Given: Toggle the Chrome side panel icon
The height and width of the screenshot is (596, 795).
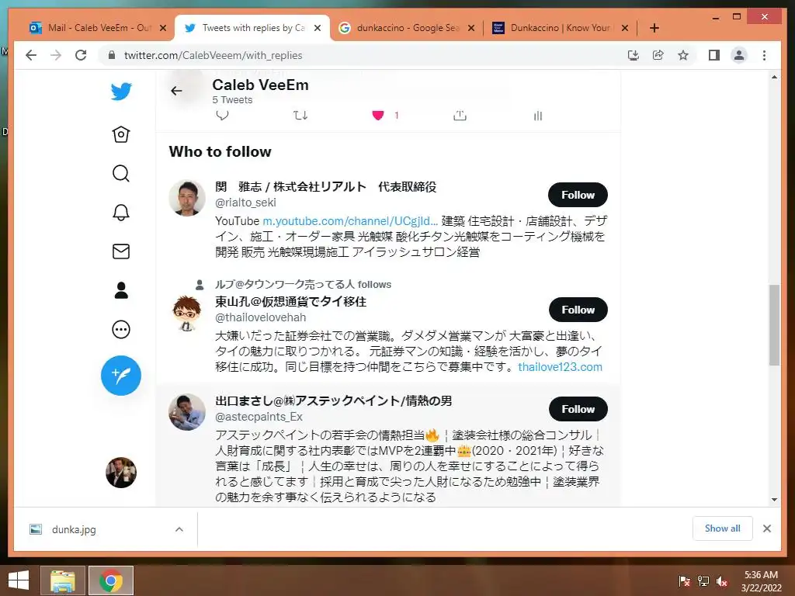Looking at the screenshot, I should tap(714, 55).
